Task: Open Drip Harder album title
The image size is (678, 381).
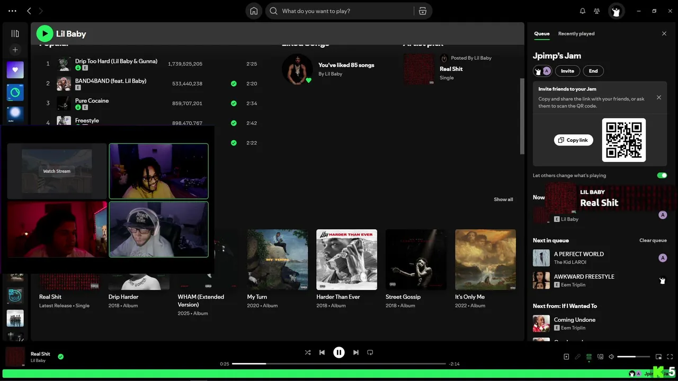Action: 123,297
